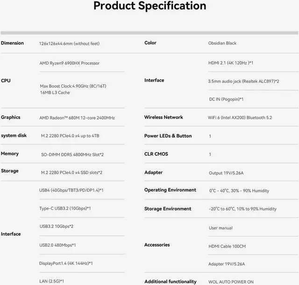Select the Output 19V/5.26A adapter value
Screen dimensions: 299x285
[x=226, y=173]
